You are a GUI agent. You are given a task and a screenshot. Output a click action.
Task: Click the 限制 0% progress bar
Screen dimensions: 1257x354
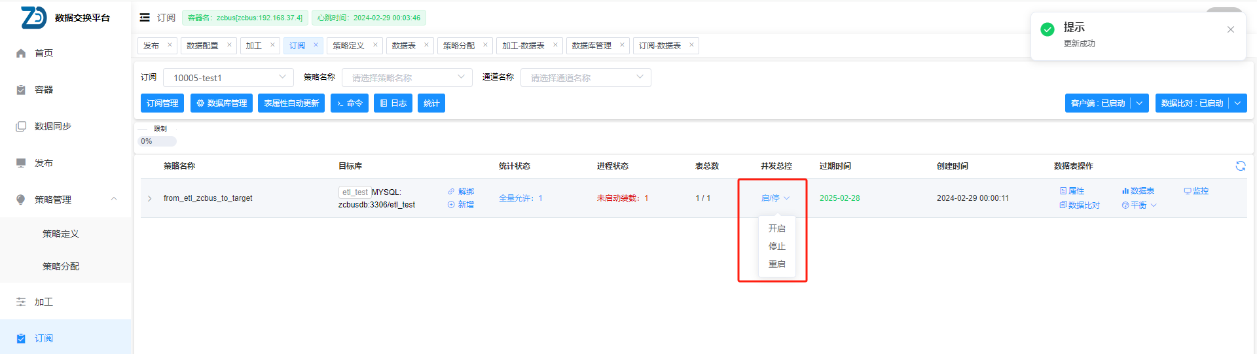158,141
